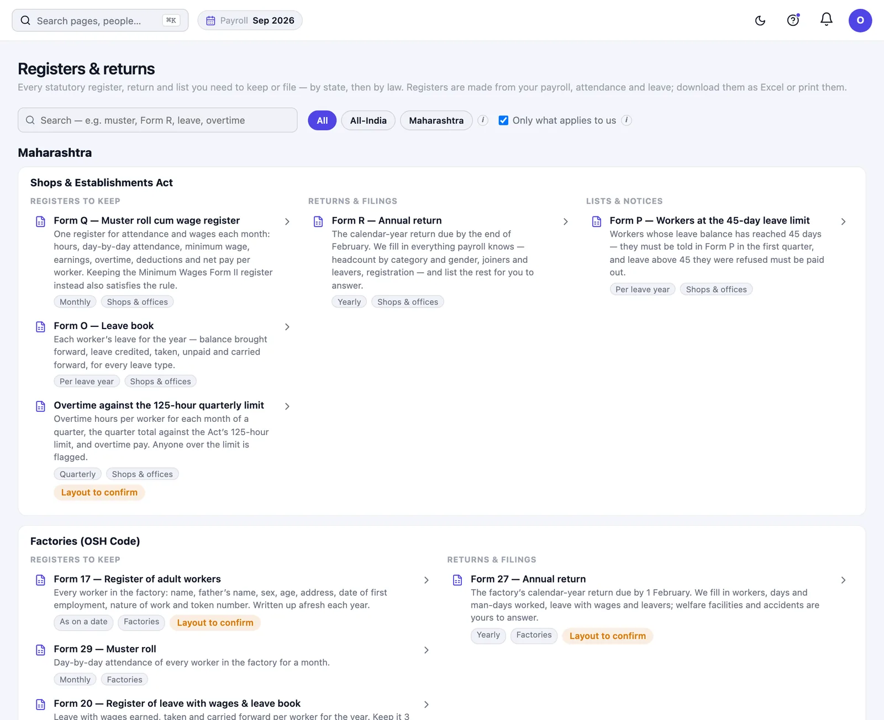Open the user avatar menu

pos(860,20)
